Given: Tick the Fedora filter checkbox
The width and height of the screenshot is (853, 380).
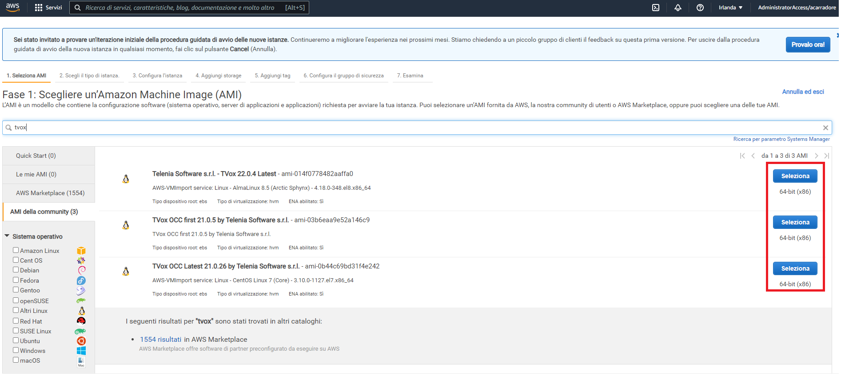Looking at the screenshot, I should coord(16,280).
